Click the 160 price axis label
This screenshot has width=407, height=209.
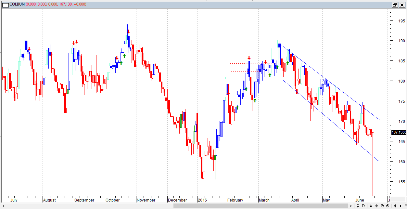[x=402, y=162]
